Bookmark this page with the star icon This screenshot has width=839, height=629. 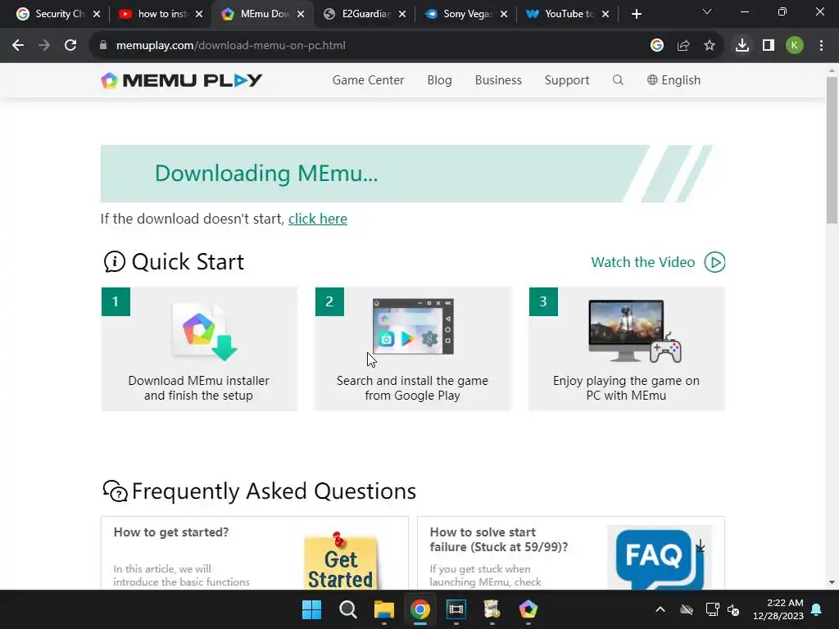(x=710, y=46)
